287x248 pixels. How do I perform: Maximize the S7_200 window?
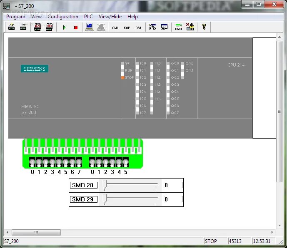click(259, 4)
